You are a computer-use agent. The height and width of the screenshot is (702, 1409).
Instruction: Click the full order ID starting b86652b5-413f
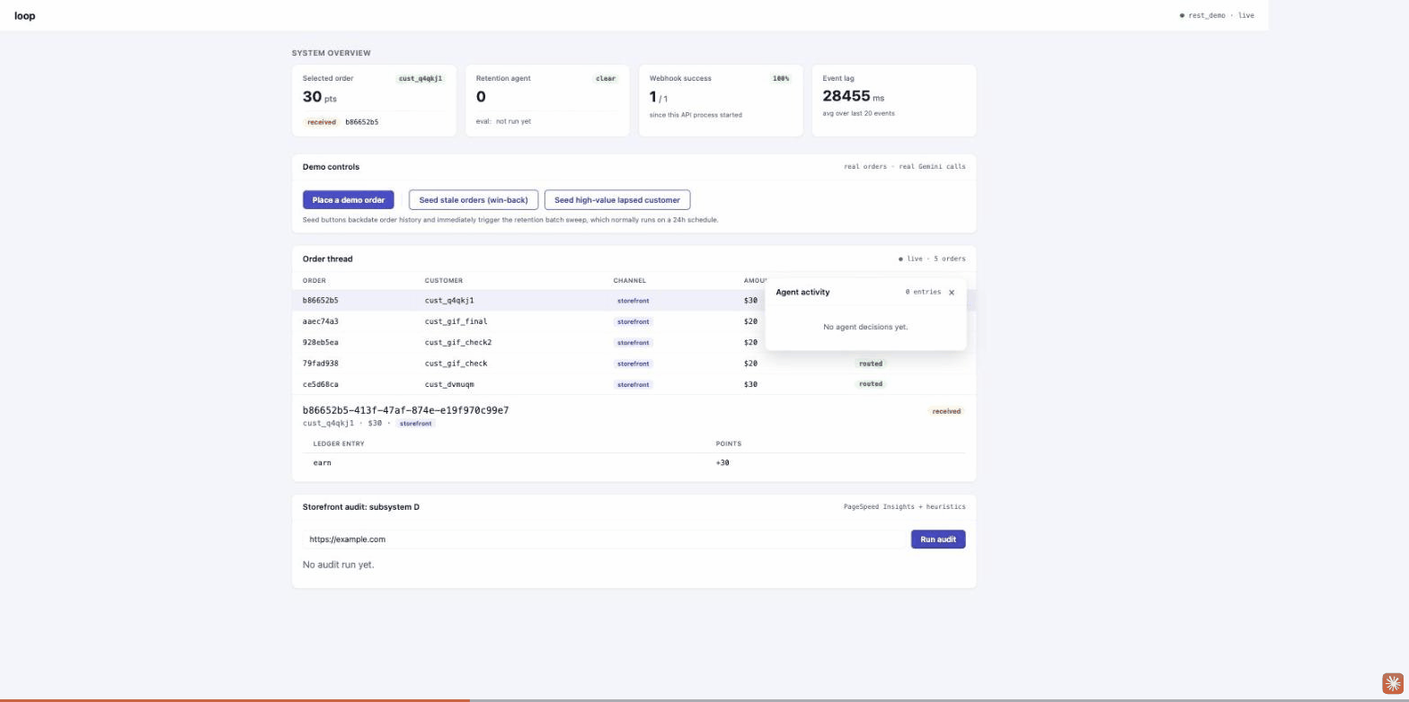406,410
